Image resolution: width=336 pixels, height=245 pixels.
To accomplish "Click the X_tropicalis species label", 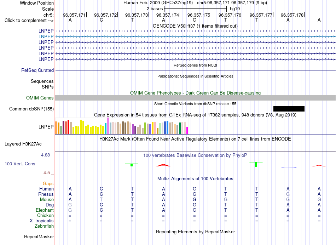I will pyautogui.click(x=42, y=221).
